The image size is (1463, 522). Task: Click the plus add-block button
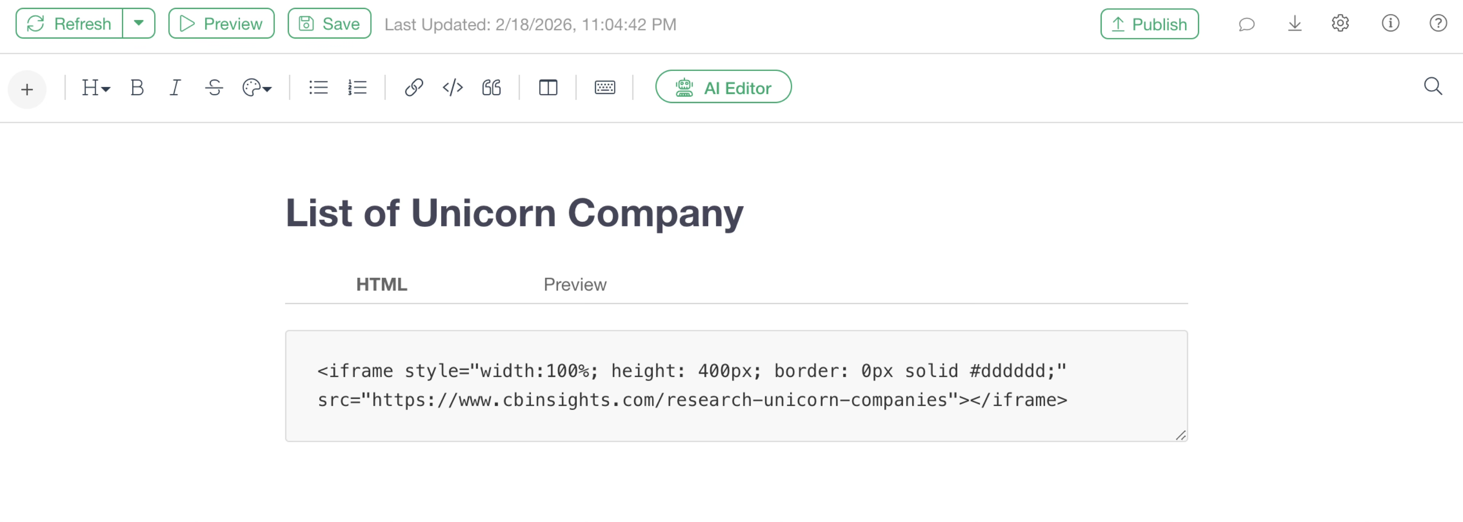pos(27,89)
